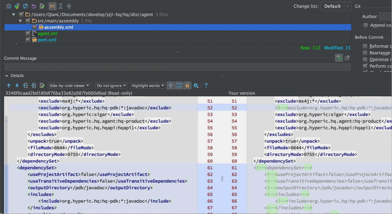
Task: Click the purple Revert arrow icon
Action: (x=34, y=6)
